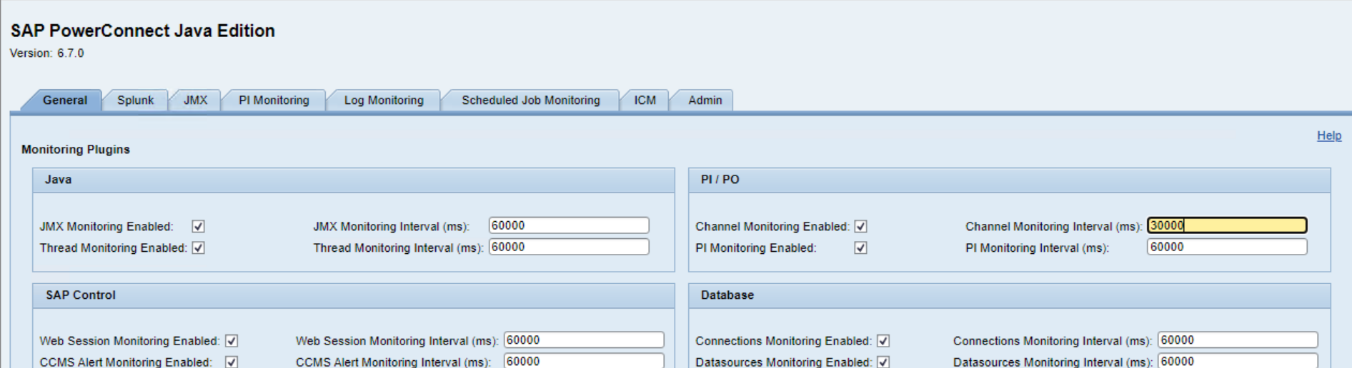Image resolution: width=1352 pixels, height=368 pixels.
Task: Open the JMX tab
Action: coord(195,101)
